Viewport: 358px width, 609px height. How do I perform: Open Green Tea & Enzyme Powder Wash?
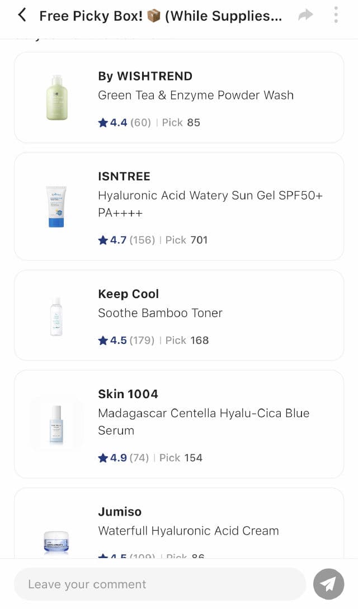pyautogui.click(x=196, y=95)
